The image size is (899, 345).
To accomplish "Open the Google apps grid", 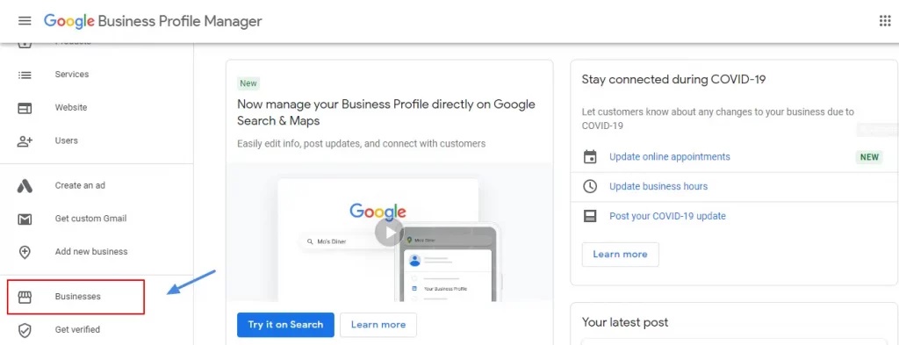I will [x=885, y=21].
